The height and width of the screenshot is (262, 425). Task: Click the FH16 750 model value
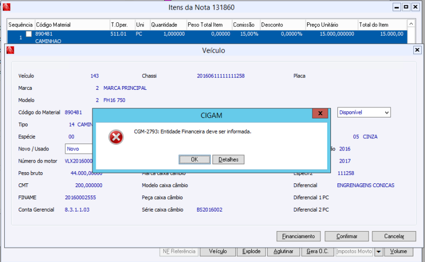tap(114, 100)
